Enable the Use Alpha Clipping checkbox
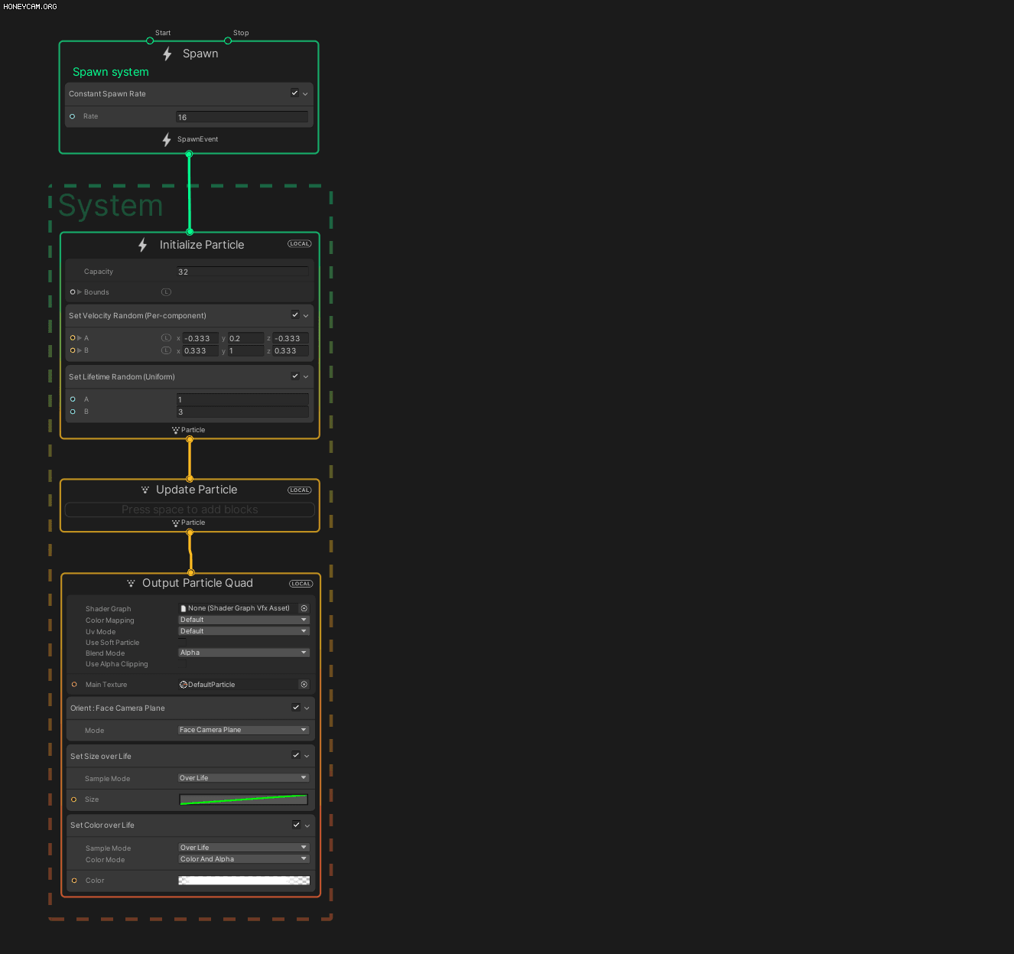This screenshot has width=1014, height=954. click(183, 664)
